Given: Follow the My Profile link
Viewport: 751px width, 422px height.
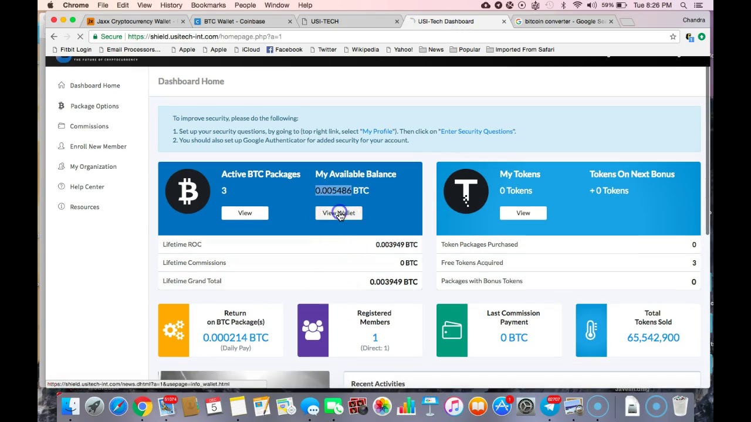Looking at the screenshot, I should pyautogui.click(x=377, y=131).
